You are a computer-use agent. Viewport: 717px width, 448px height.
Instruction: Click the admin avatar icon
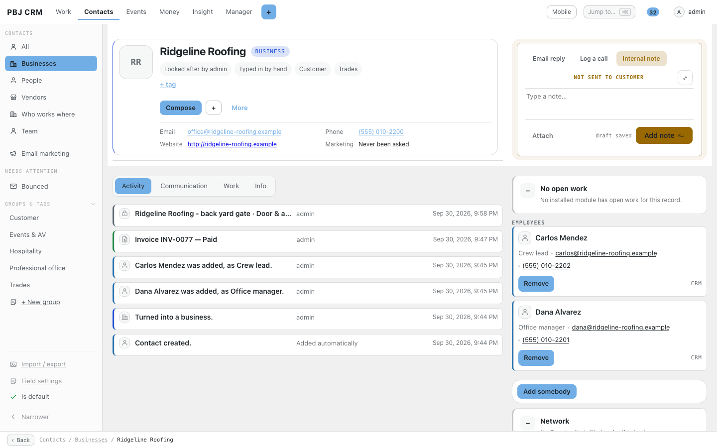pyautogui.click(x=679, y=12)
